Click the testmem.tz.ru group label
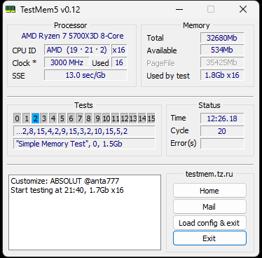Screen dimensions: 262x258 pos(209,174)
